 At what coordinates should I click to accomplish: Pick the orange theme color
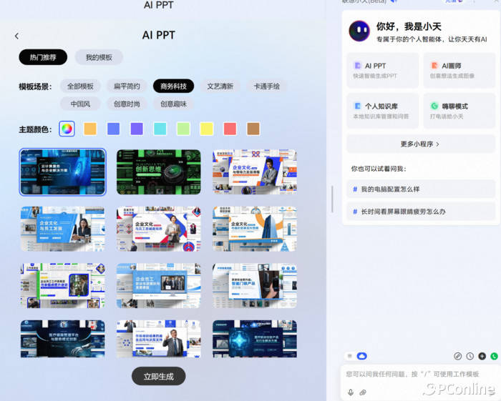pyautogui.click(x=90, y=129)
